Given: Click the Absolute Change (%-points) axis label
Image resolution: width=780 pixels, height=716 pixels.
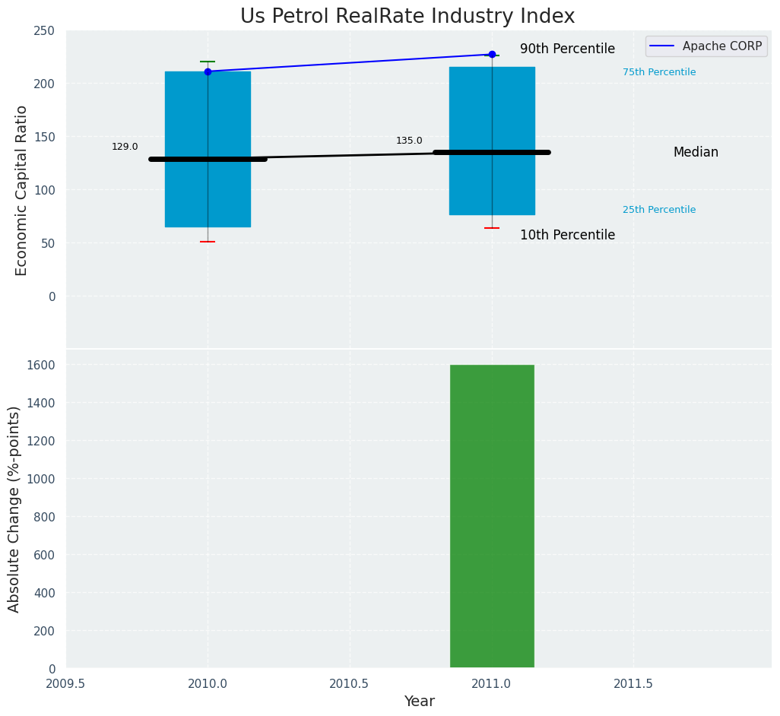Looking at the screenshot, I should point(14,508).
